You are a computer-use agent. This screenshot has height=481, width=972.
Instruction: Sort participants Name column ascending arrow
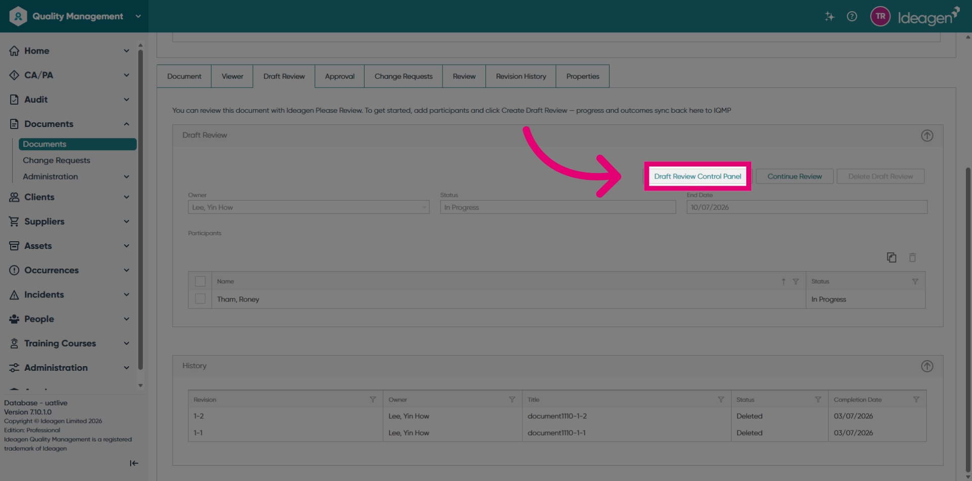click(x=783, y=282)
